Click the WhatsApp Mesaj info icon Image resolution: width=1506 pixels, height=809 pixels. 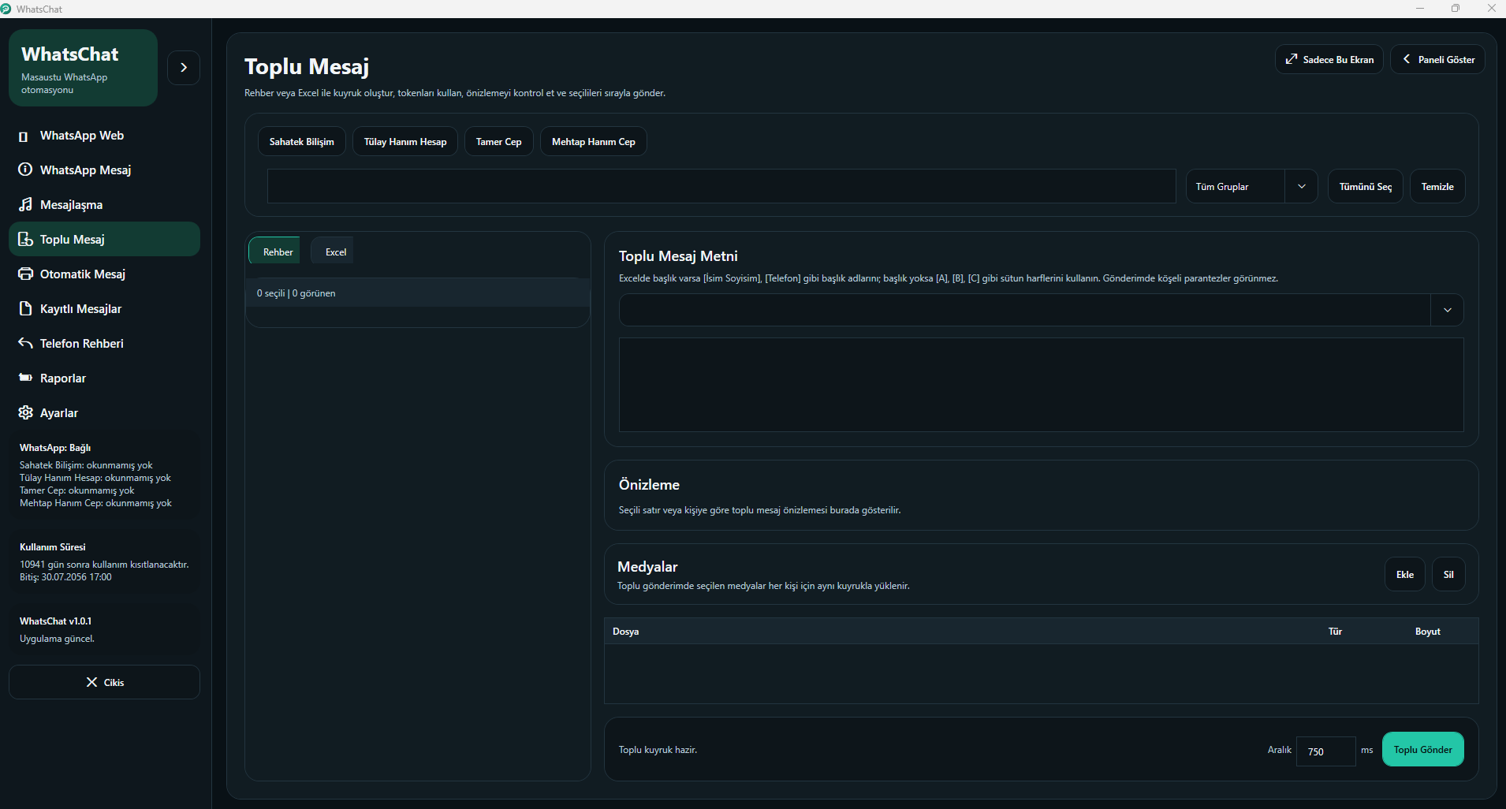(25, 170)
